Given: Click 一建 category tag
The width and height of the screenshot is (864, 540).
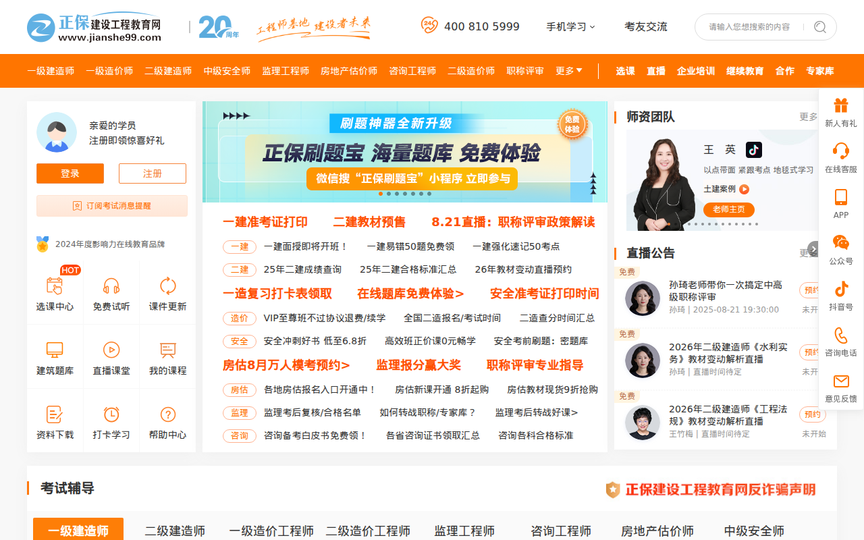Looking at the screenshot, I should tap(240, 247).
